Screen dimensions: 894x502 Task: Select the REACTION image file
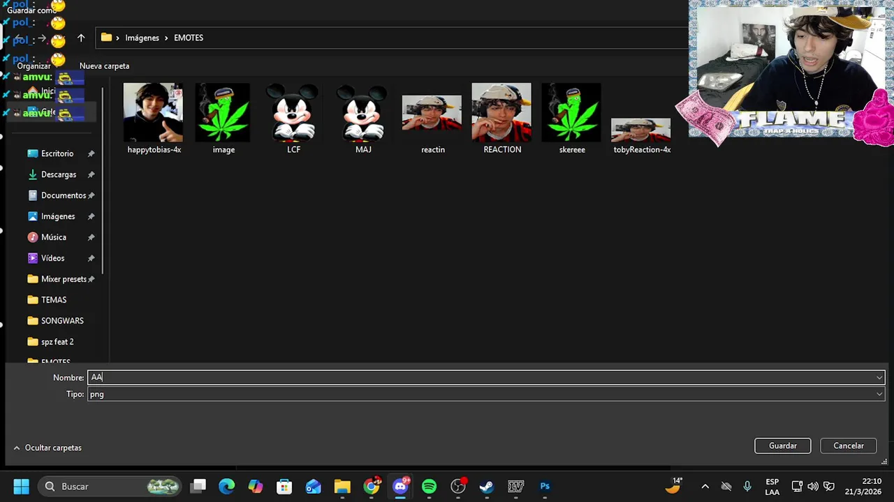pyautogui.click(x=502, y=119)
